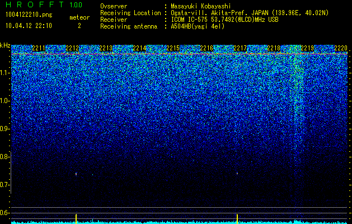The height and width of the screenshot is (224, 352).
Task: Click the Receiving Location field label
Action: click(130, 13)
